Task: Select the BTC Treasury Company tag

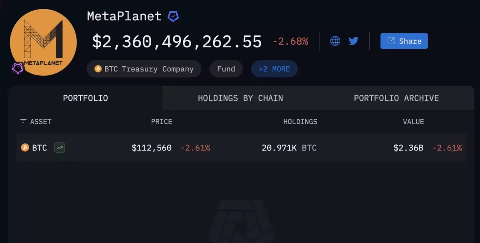Action: click(144, 69)
